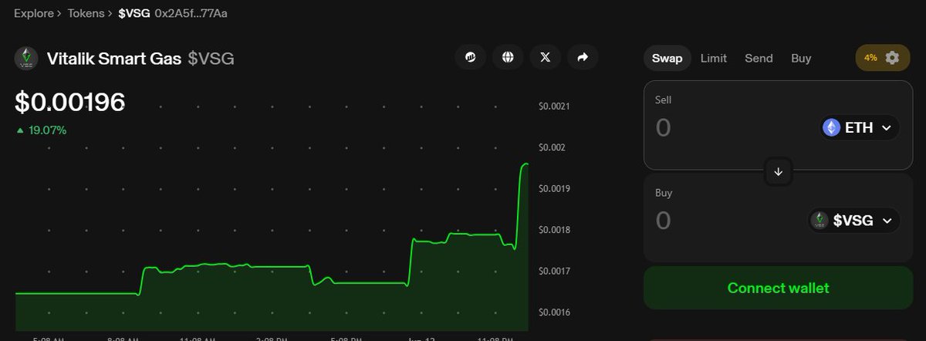Viewport: 926px width, 341px height.
Task: Click the ETH token logo in Sell box
Action: click(x=831, y=127)
